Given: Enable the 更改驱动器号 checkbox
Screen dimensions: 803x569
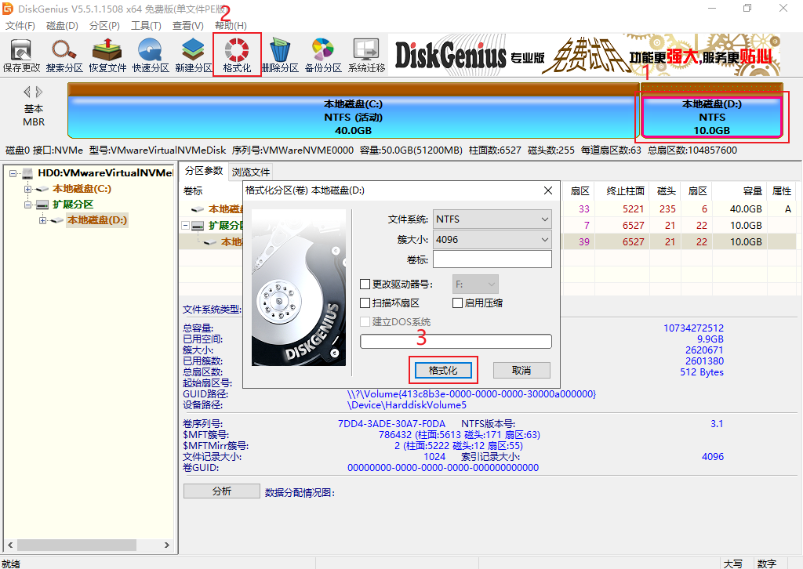Looking at the screenshot, I should click(365, 284).
